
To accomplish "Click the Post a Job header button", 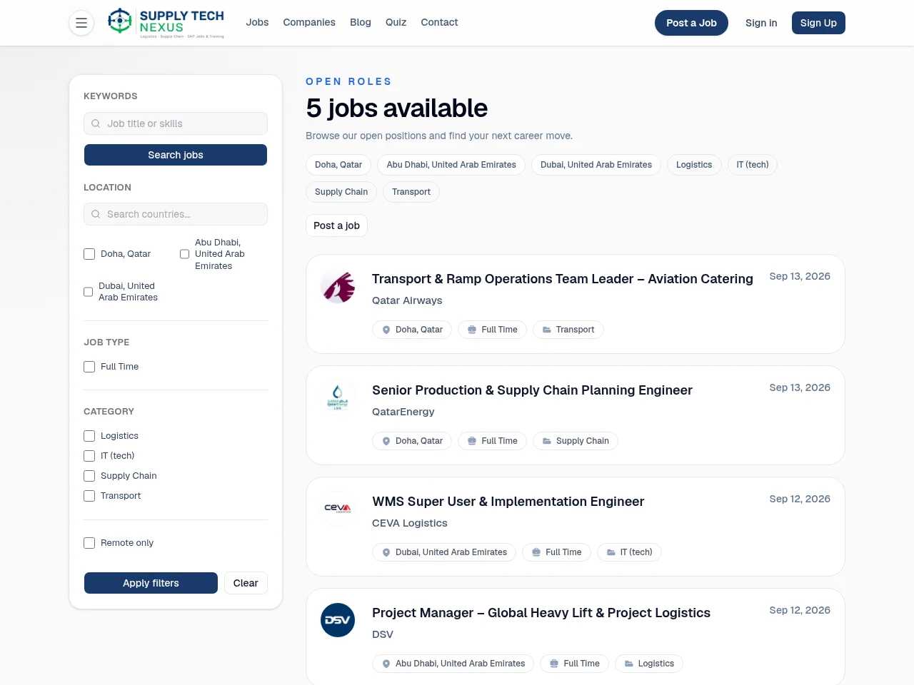I will tap(691, 23).
